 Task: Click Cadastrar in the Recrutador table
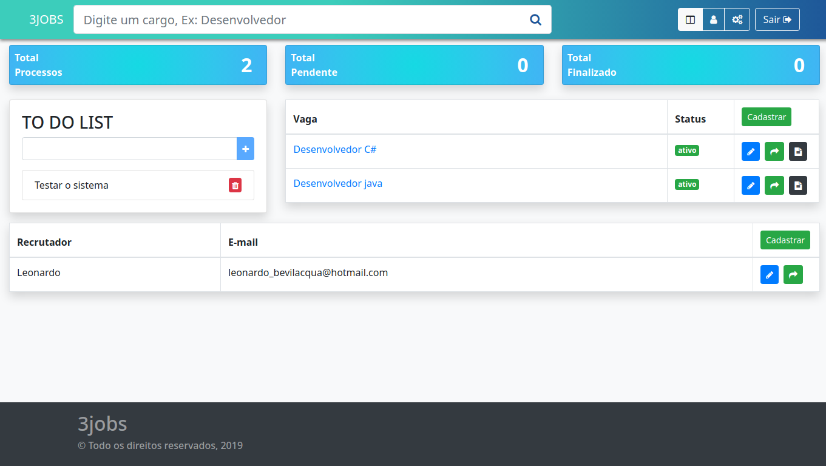click(x=785, y=240)
